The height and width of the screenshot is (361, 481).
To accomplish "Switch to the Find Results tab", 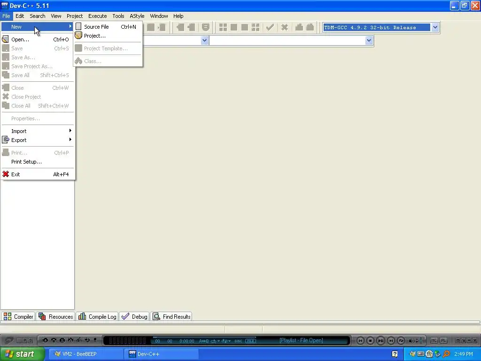I will pyautogui.click(x=172, y=316).
